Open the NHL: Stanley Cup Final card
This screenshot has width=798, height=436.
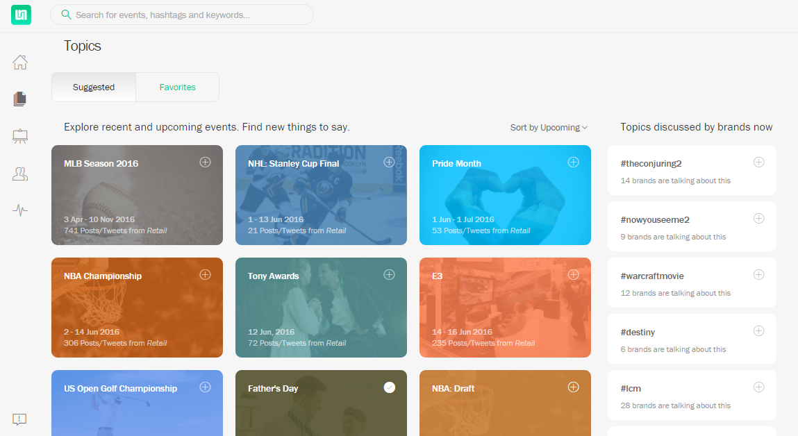[x=321, y=195]
